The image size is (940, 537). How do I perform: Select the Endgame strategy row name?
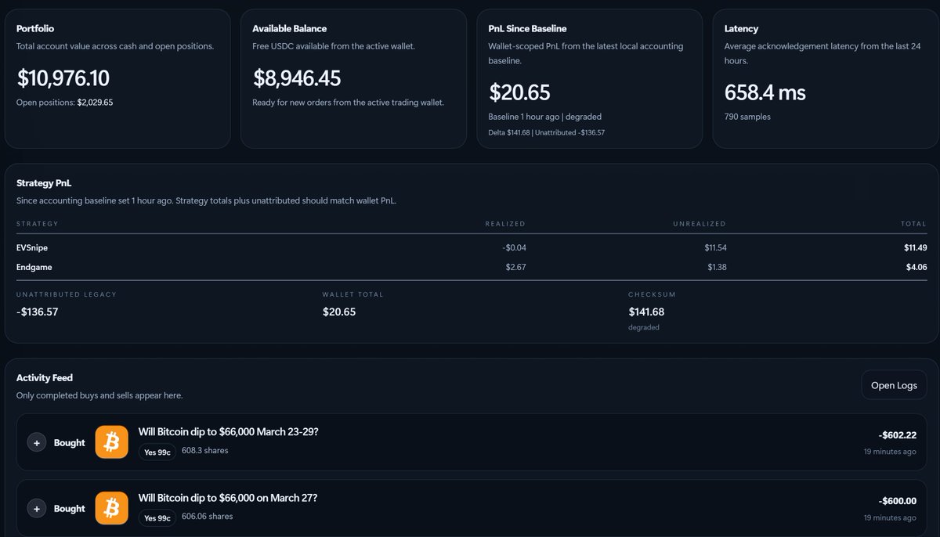tap(34, 267)
